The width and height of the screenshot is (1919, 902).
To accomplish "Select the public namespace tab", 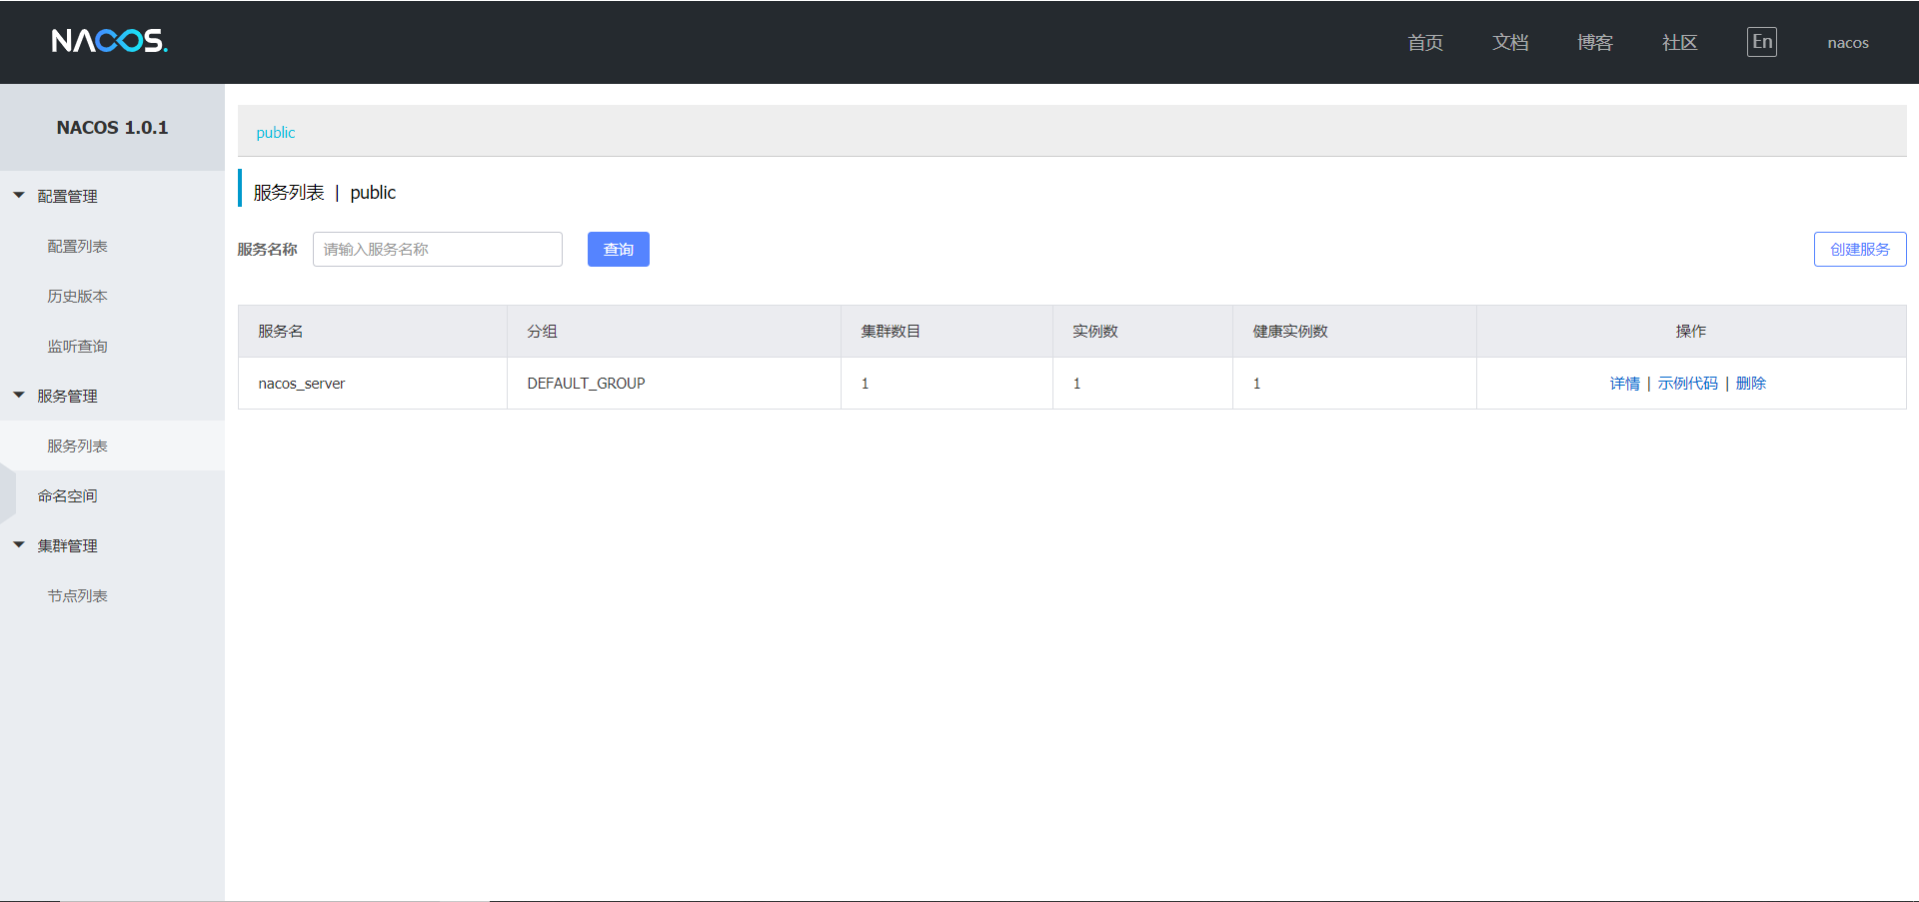I will (x=276, y=132).
